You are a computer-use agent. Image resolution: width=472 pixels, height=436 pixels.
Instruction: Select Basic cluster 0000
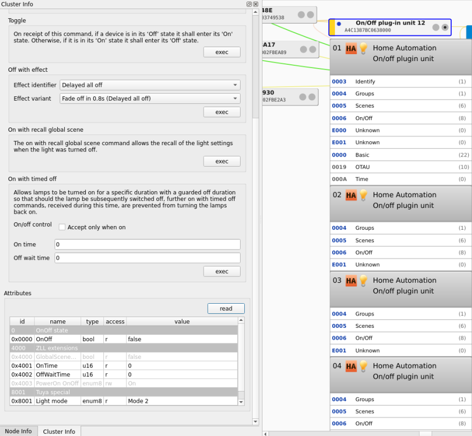pyautogui.click(x=400, y=155)
